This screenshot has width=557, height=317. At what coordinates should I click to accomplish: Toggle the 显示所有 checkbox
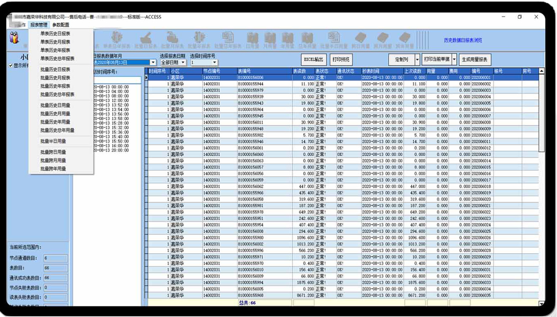11,66
